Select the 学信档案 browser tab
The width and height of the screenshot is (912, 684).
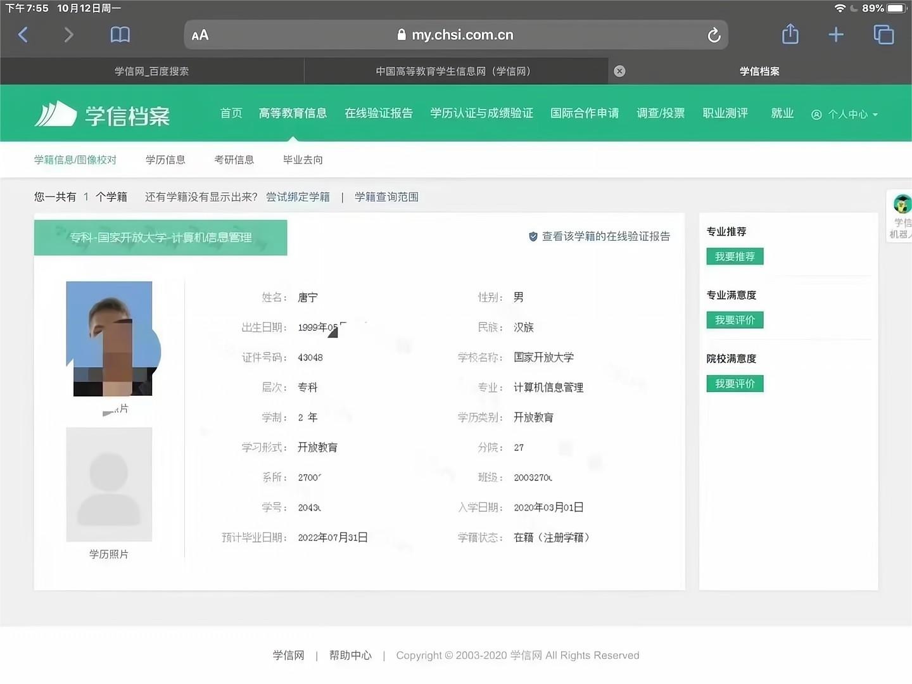759,72
